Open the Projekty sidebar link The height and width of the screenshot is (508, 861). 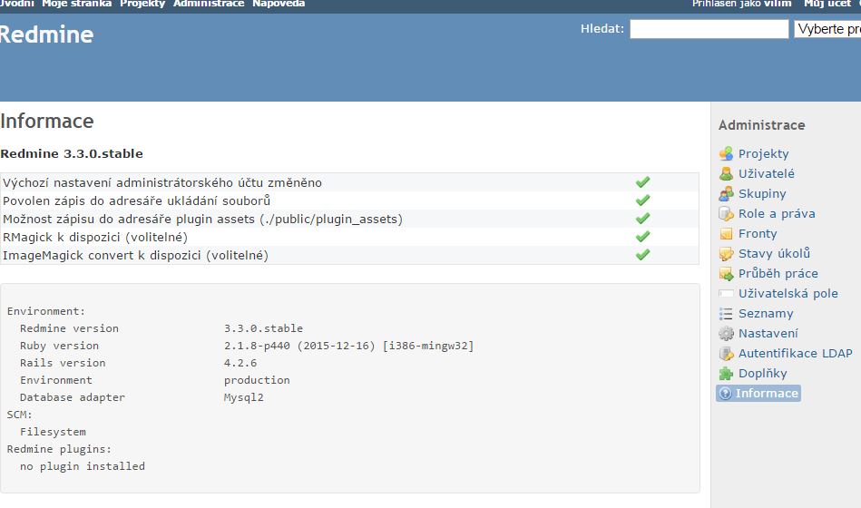[763, 154]
